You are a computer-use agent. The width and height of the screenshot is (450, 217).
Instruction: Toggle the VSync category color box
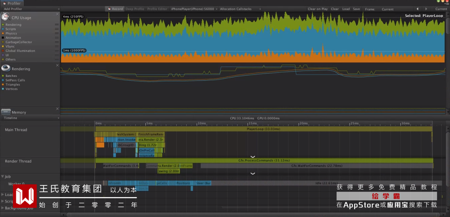pyautogui.click(x=3, y=47)
